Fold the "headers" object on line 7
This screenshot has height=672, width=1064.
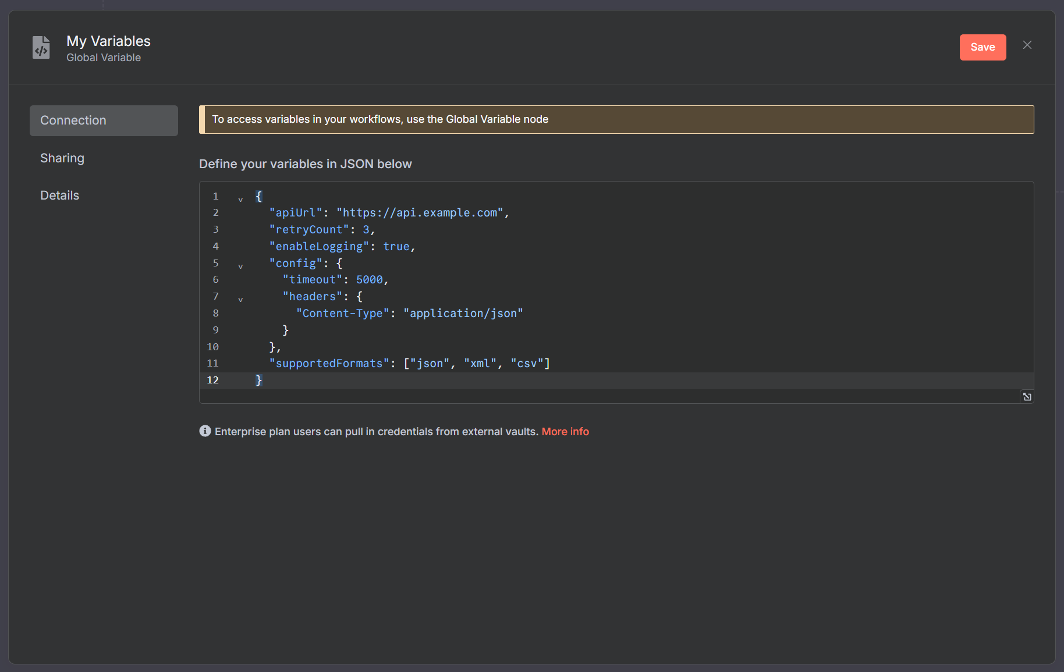pyautogui.click(x=240, y=300)
